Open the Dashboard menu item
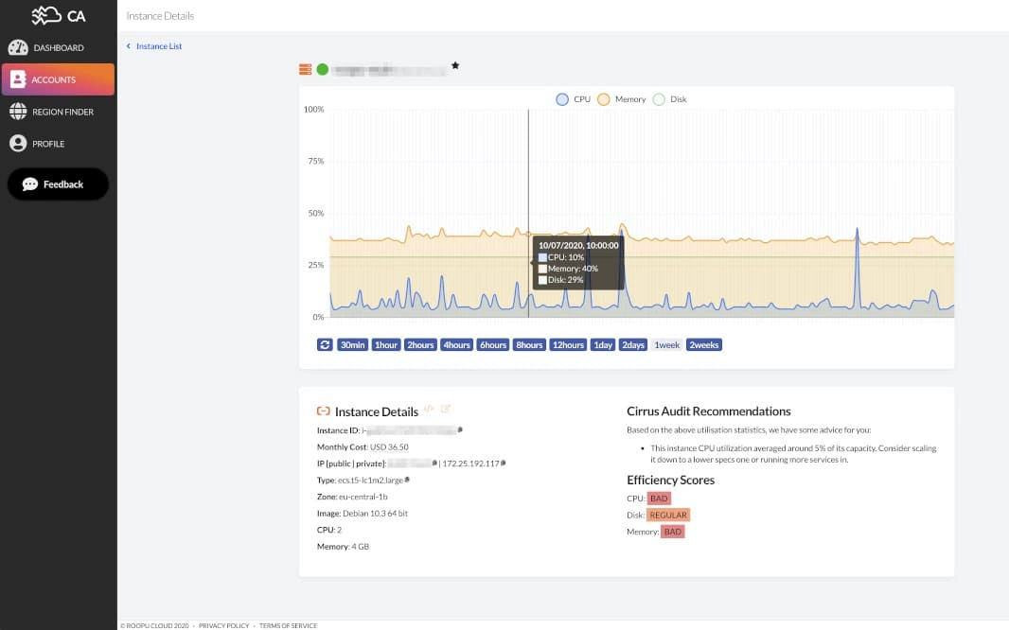1009x630 pixels. tap(58, 47)
